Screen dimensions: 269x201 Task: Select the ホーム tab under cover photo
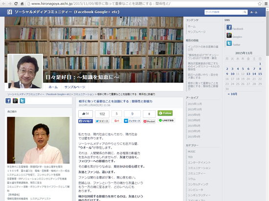[x=53, y=87]
